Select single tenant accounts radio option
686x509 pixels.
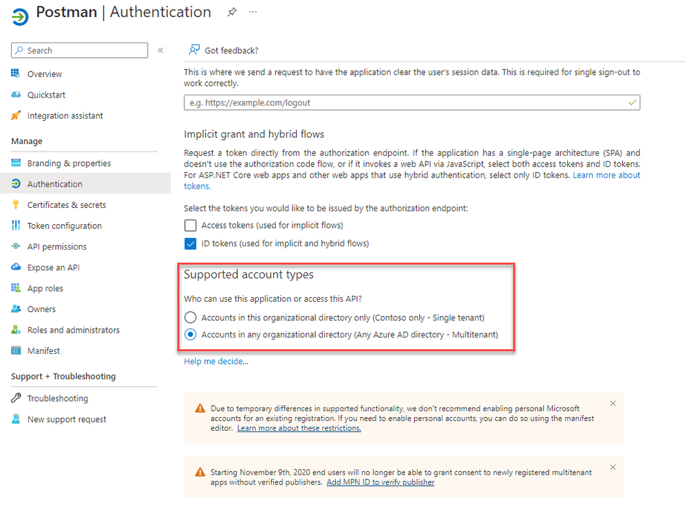coord(190,317)
